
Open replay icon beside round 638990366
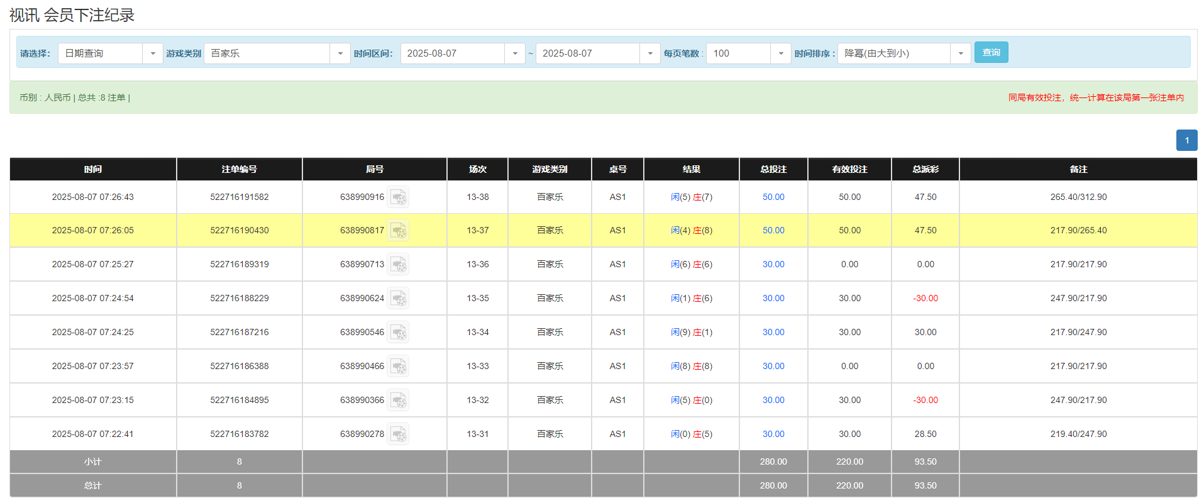click(x=398, y=401)
